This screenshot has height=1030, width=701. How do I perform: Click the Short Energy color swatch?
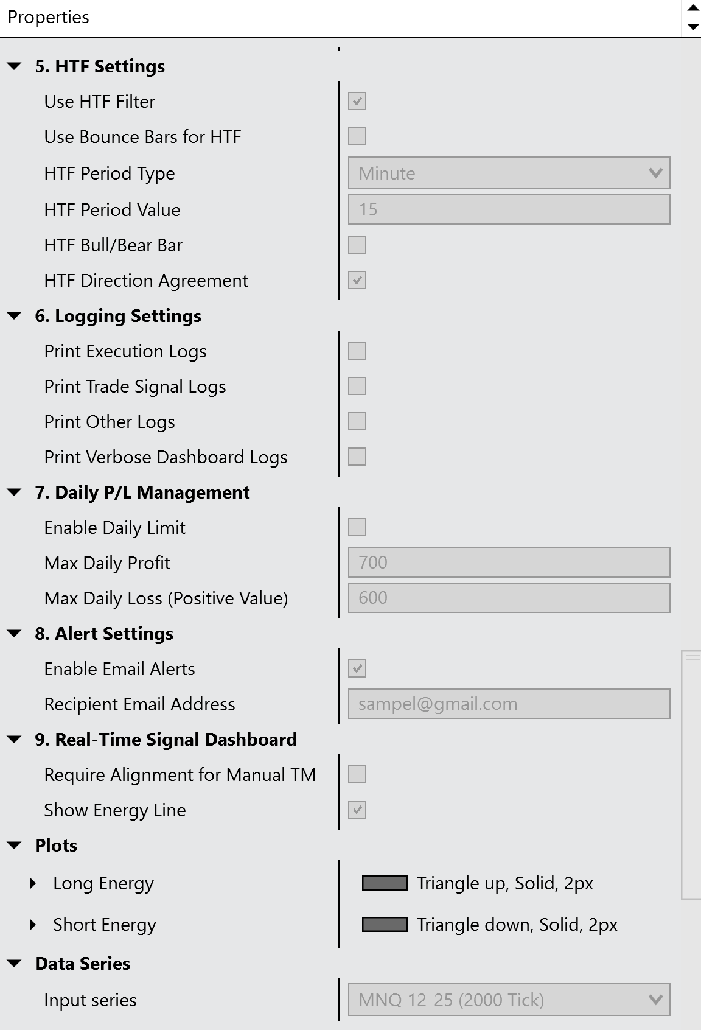pos(385,925)
